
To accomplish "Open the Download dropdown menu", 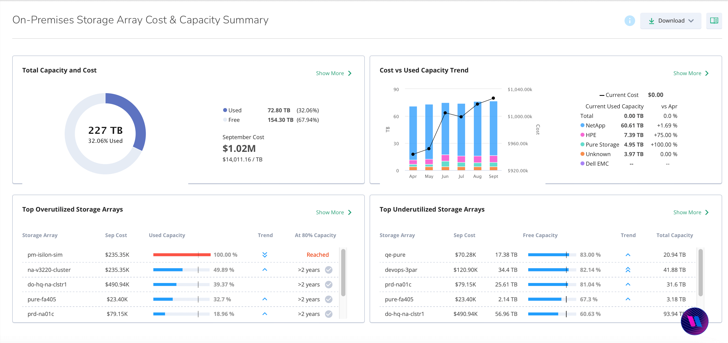I will pyautogui.click(x=670, y=21).
